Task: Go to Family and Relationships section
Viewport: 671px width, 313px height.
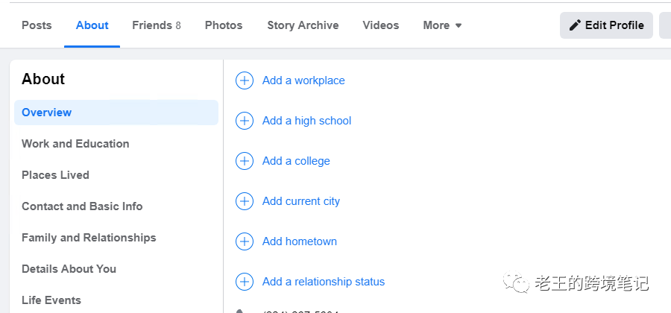Action: 89,238
